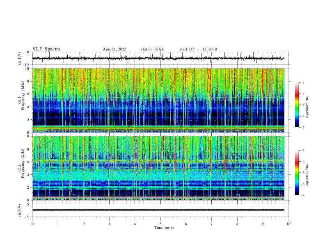Click time axis tick label '5'
Viewport: 325px width, 251px height.
(160, 224)
